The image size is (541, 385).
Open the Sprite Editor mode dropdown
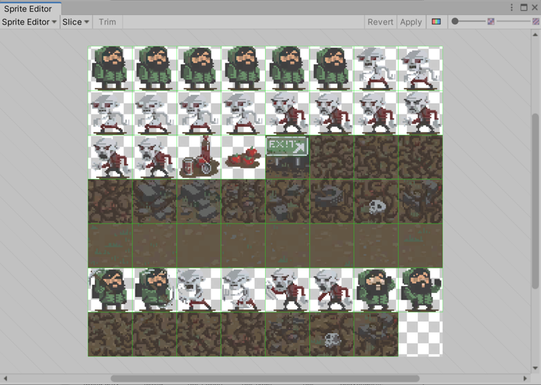(29, 22)
